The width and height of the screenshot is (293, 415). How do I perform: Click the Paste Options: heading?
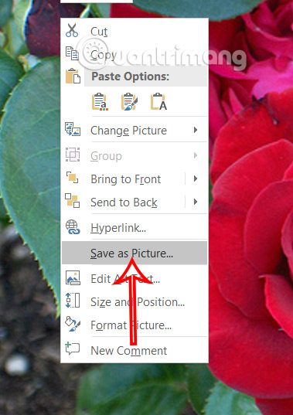[x=130, y=77]
